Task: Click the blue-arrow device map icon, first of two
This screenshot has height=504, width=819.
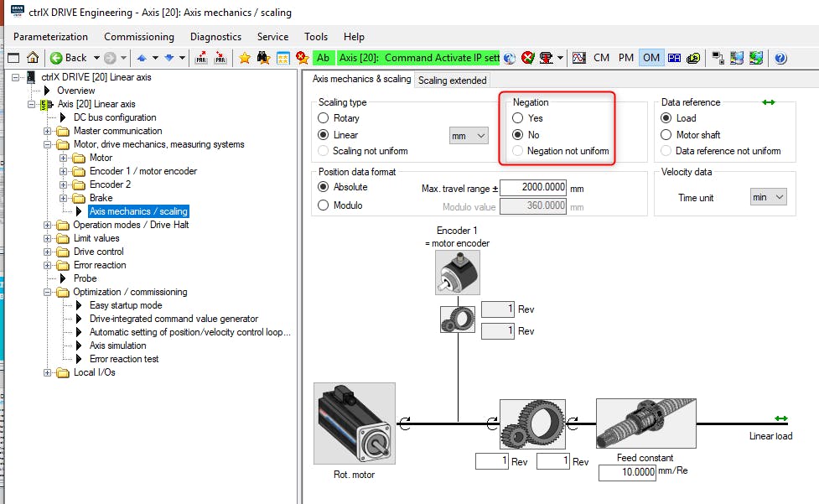Action: pos(737,58)
